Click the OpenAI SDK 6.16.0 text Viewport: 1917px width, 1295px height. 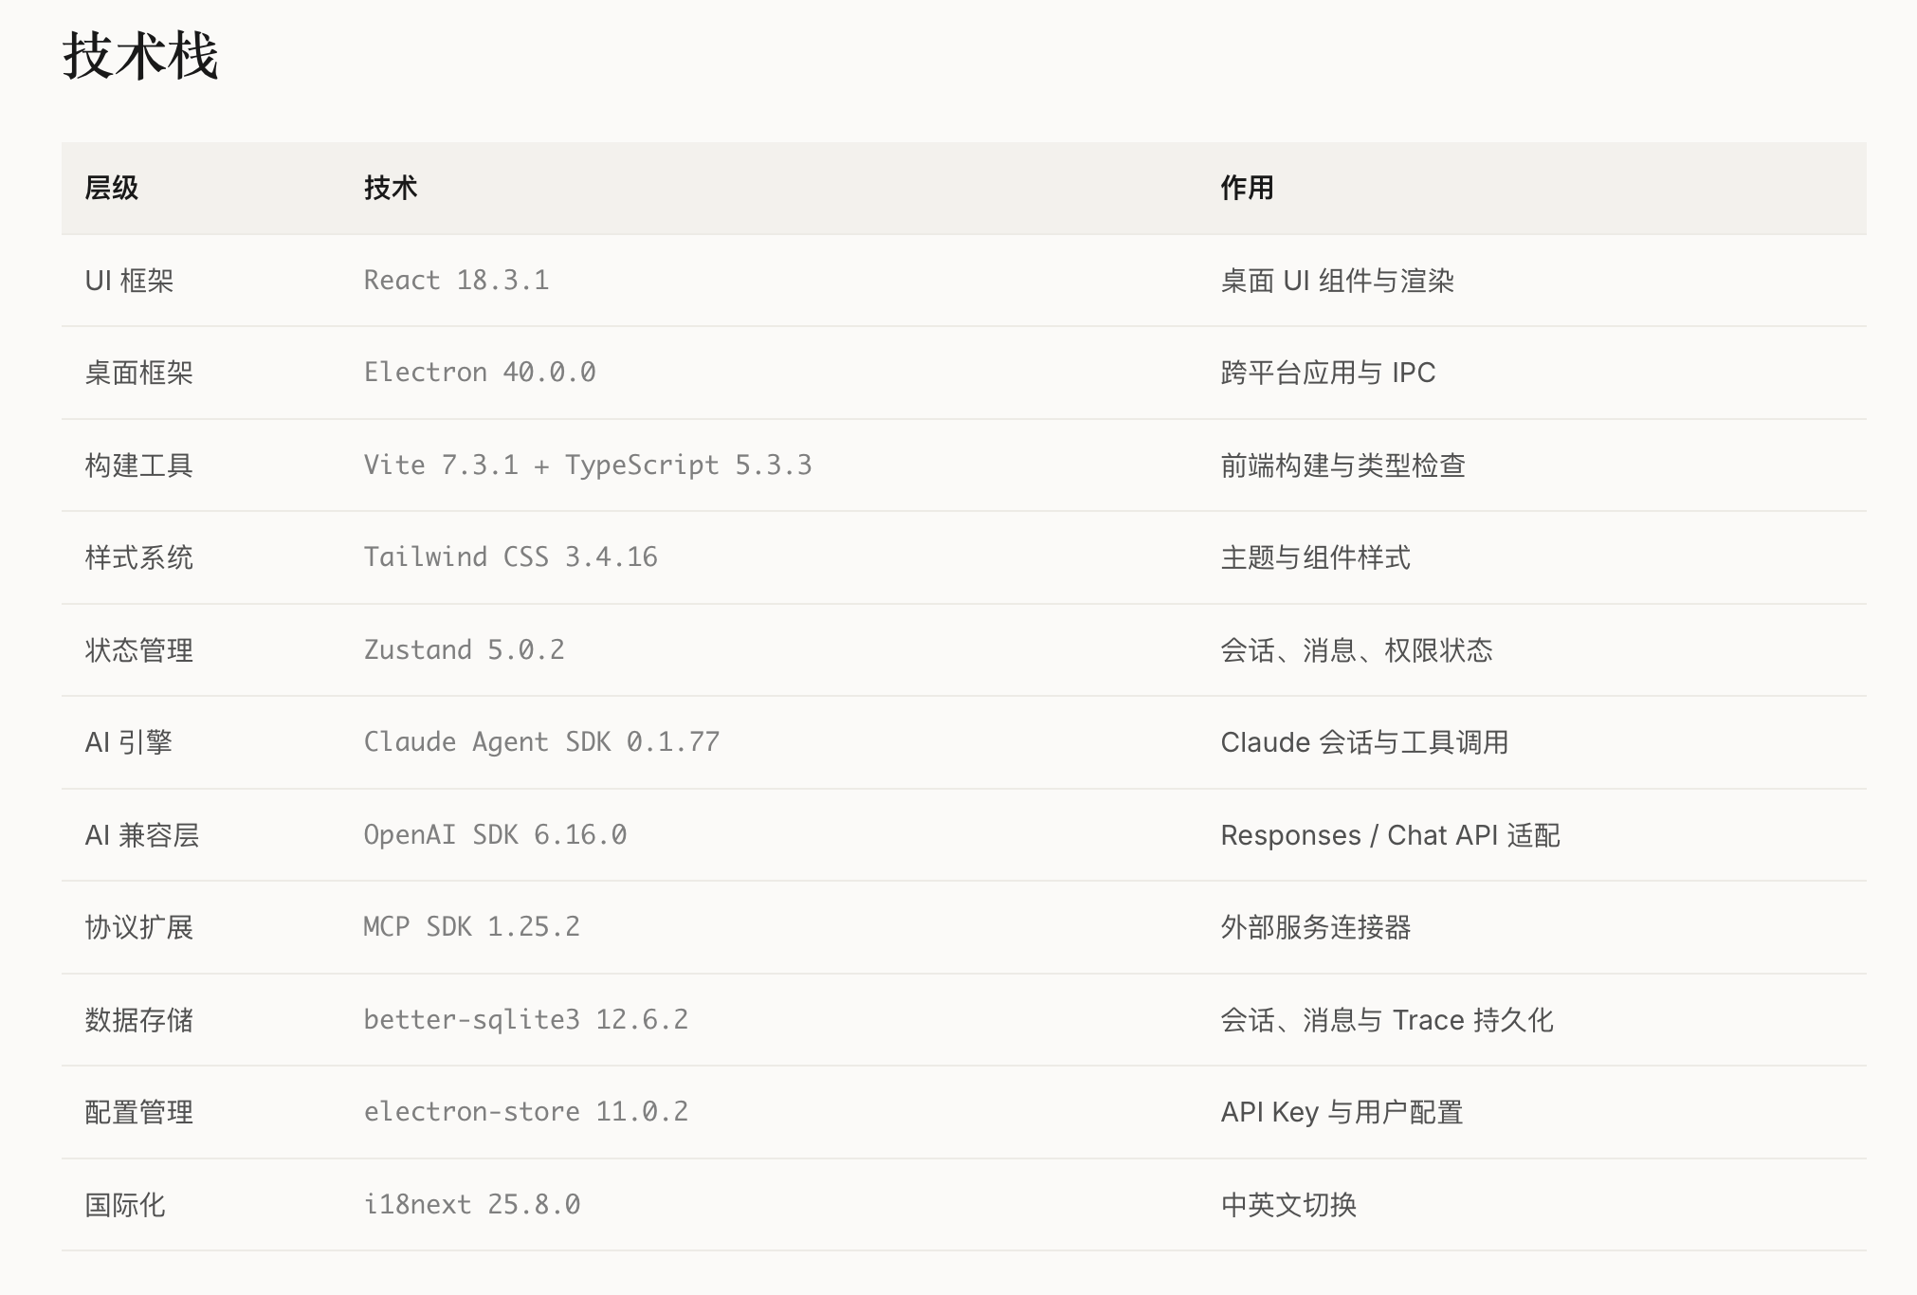point(495,835)
